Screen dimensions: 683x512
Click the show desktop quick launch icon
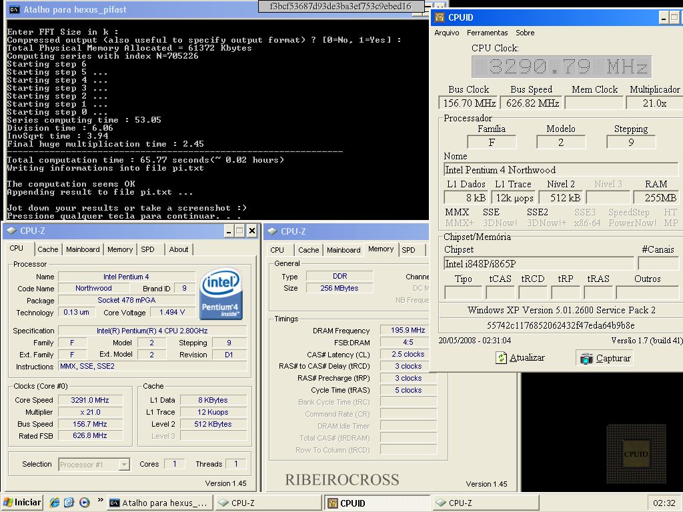(69, 503)
